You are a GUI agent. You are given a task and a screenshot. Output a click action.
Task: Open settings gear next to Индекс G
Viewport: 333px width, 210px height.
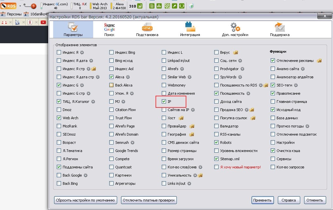point(82,85)
